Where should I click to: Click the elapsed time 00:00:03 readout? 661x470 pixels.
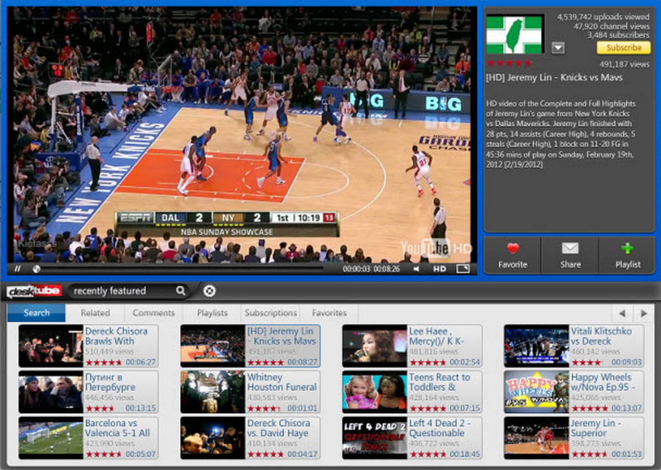[356, 269]
